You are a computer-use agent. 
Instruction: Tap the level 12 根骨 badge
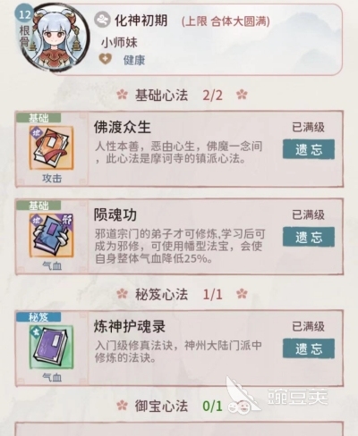coord(24,27)
